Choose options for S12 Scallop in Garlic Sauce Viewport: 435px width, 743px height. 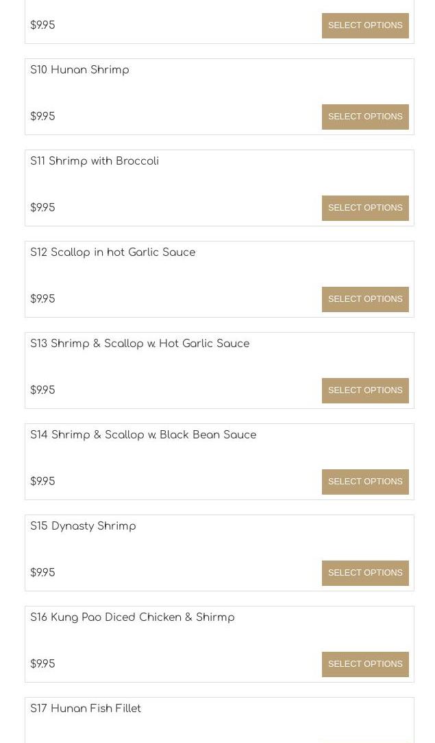click(x=365, y=299)
